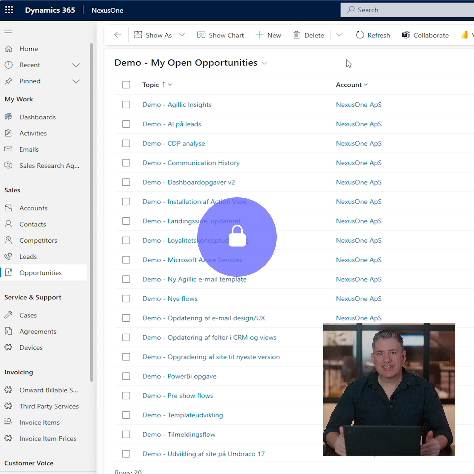Click the Show As layout icon
This screenshot has width=474, height=474.
pyautogui.click(x=138, y=35)
